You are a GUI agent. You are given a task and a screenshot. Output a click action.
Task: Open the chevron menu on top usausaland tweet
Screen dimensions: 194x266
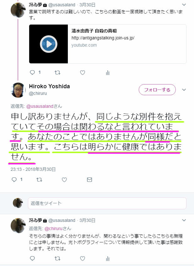(184, 5)
